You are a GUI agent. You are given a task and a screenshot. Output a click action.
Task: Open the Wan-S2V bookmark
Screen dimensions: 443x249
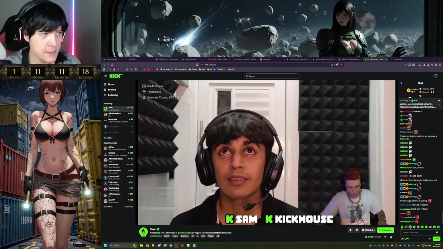coord(230,69)
